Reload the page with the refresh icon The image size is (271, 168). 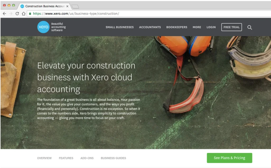pos(17,14)
